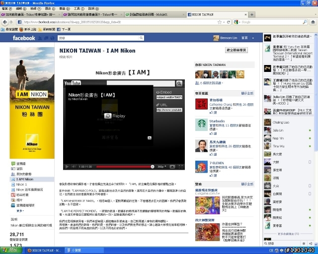Image resolution: width=318 pixels, height=254 pixels.
Task: Click the YouTube progress bar handle
Action: (153, 167)
